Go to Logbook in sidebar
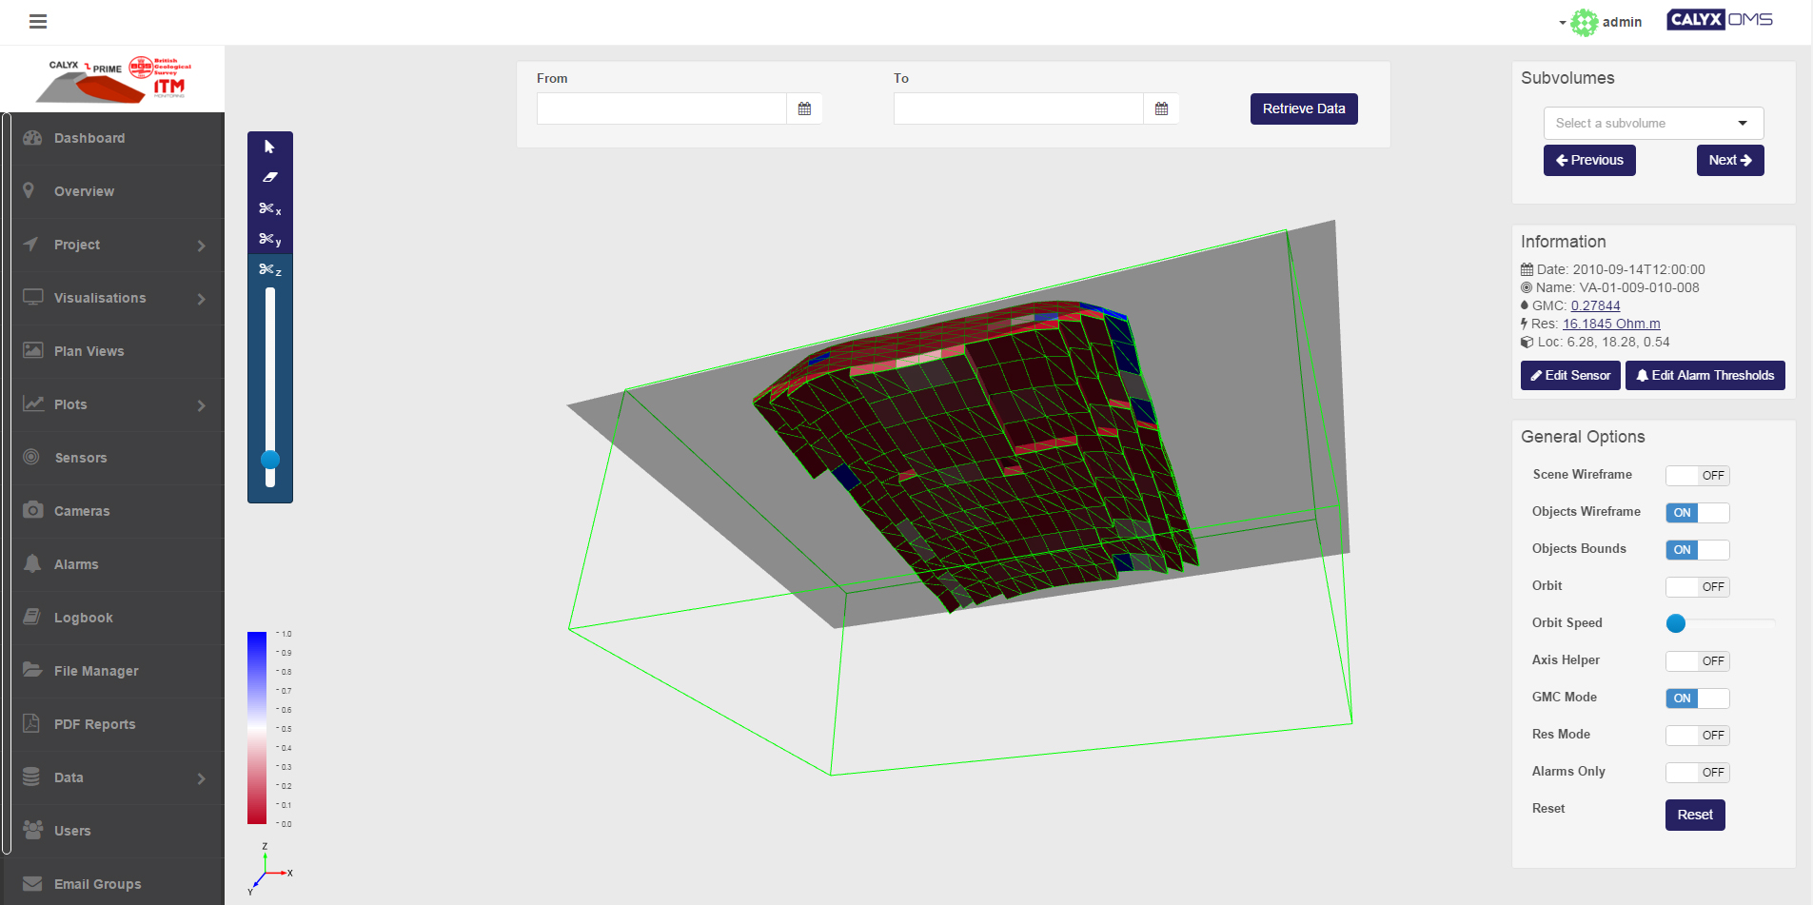 83,618
